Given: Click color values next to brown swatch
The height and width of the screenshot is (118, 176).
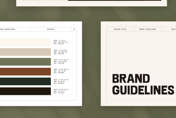Looking at the screenshot, I should coord(60,71).
